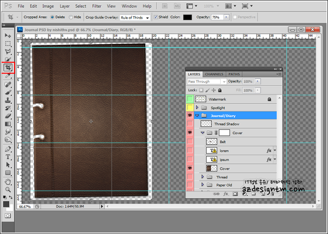
Task: Select the Path Selection tool
Action: (x=8, y=165)
